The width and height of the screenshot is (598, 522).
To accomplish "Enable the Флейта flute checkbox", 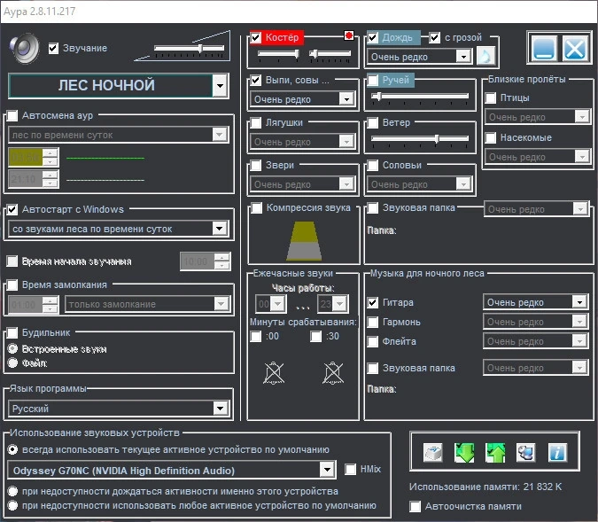I will click(x=373, y=341).
